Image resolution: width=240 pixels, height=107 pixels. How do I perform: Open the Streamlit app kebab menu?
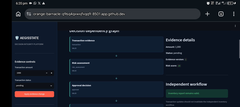235,26
